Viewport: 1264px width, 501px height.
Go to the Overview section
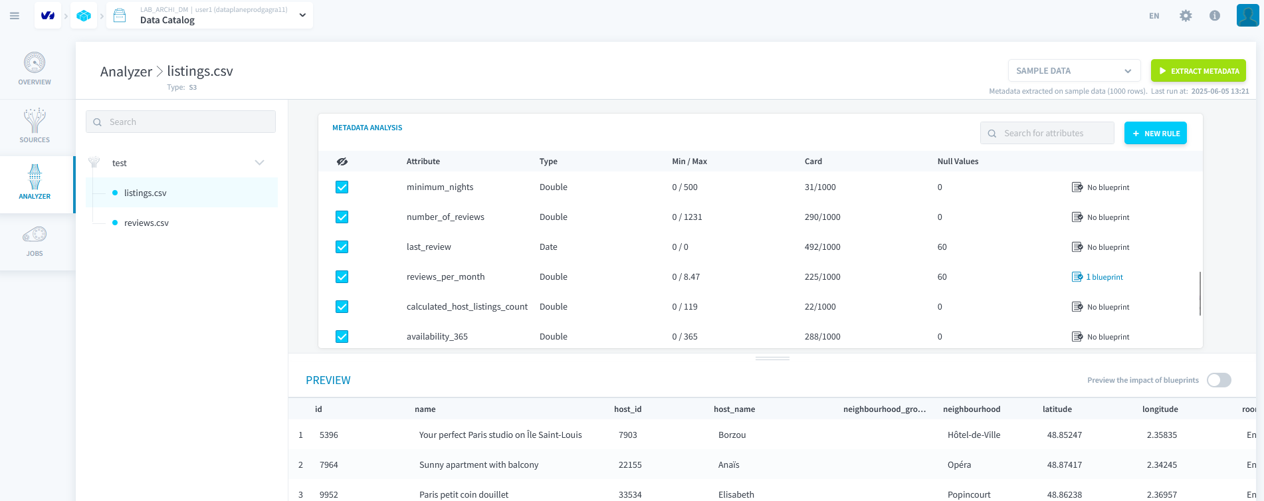pyautogui.click(x=35, y=69)
